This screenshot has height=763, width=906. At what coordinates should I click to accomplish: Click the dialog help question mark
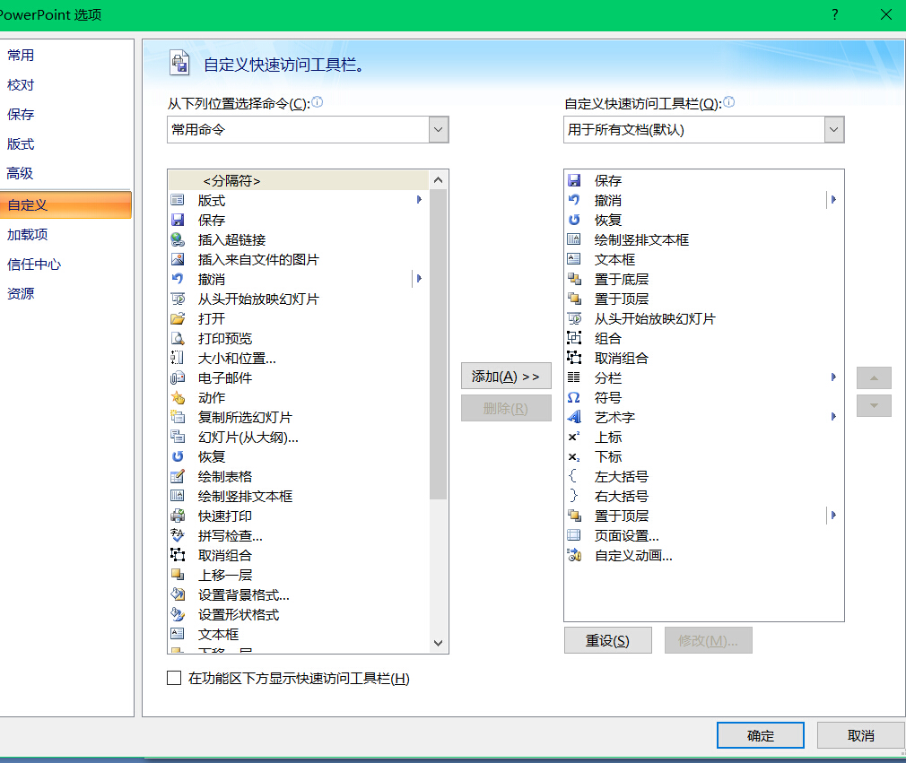(x=834, y=14)
